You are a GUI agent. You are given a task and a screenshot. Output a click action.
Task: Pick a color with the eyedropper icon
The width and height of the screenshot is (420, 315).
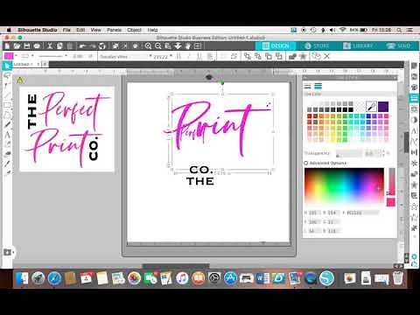[x=371, y=107]
